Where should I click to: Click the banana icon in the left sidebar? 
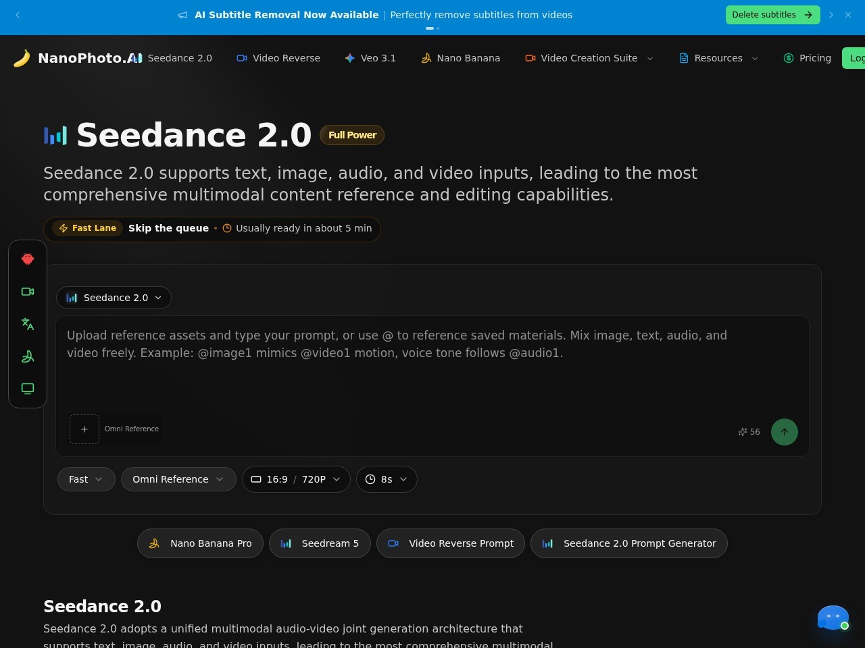[x=28, y=356]
